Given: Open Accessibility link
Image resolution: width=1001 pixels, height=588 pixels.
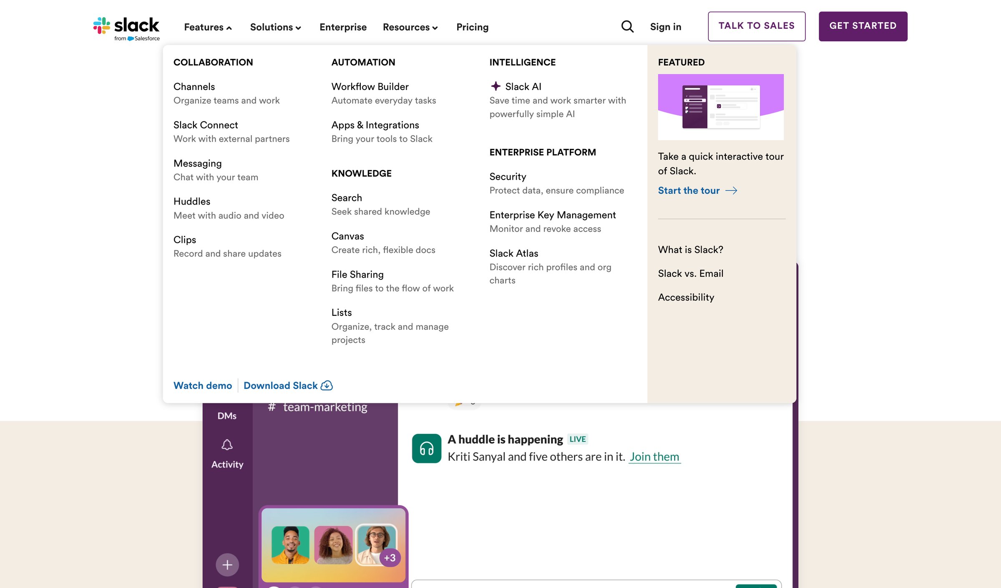Looking at the screenshot, I should click(686, 297).
